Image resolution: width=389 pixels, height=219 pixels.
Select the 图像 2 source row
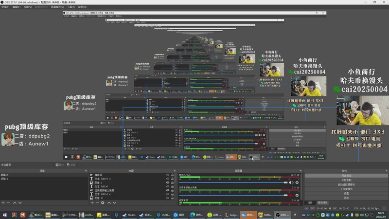pyautogui.click(x=133, y=183)
